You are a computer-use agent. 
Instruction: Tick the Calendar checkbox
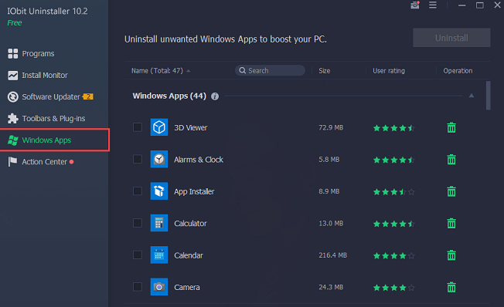pyautogui.click(x=138, y=255)
